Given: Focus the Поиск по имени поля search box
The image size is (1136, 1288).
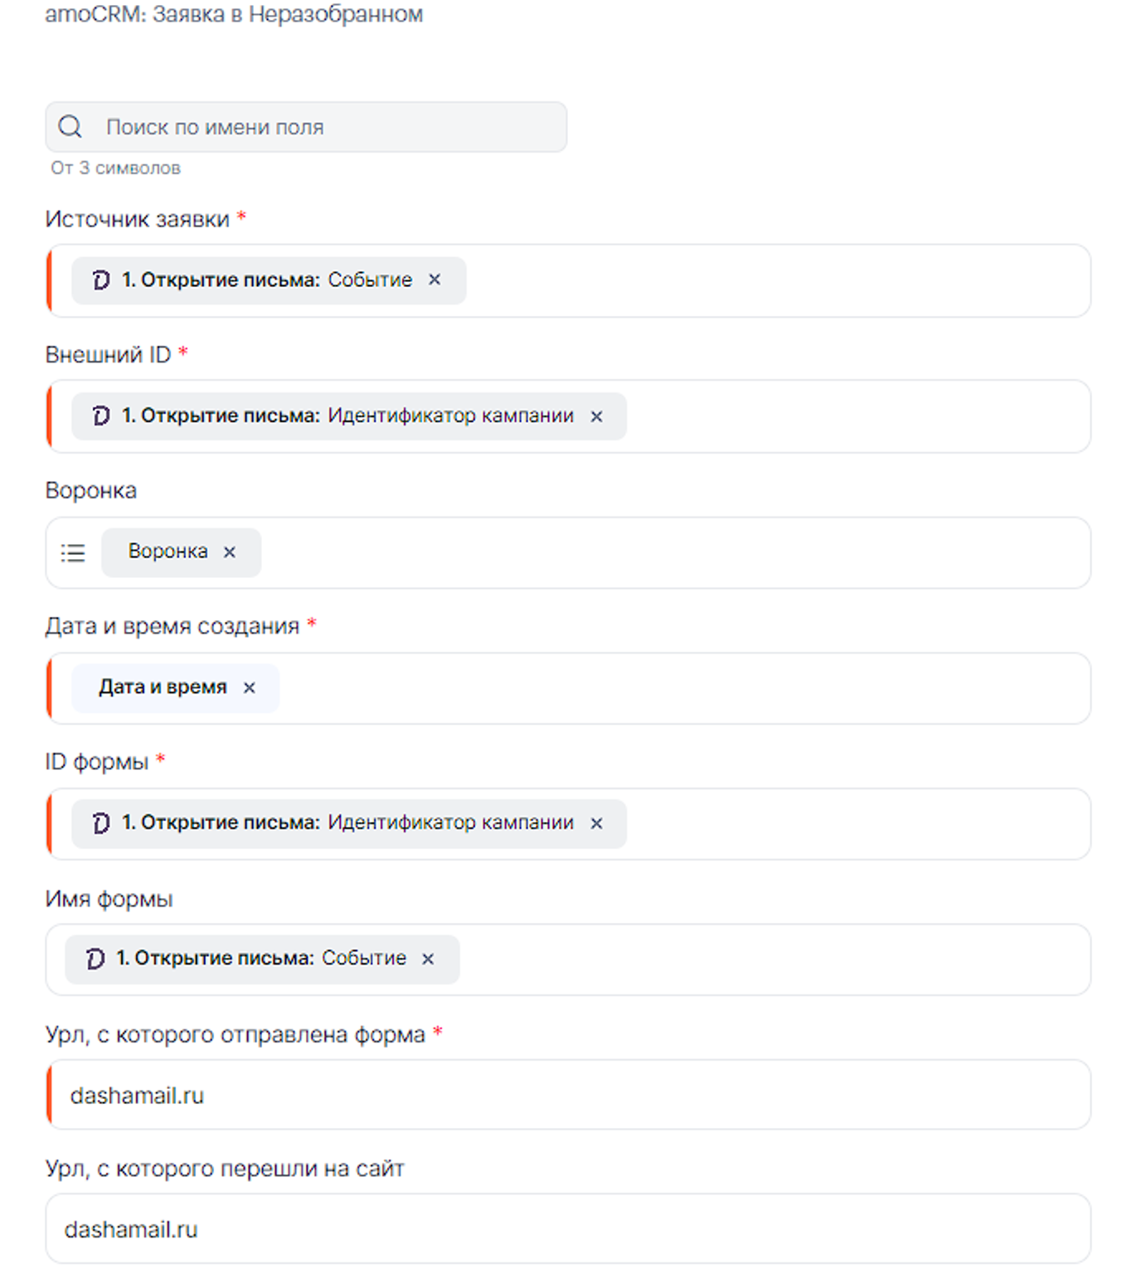Looking at the screenshot, I should 332,127.
